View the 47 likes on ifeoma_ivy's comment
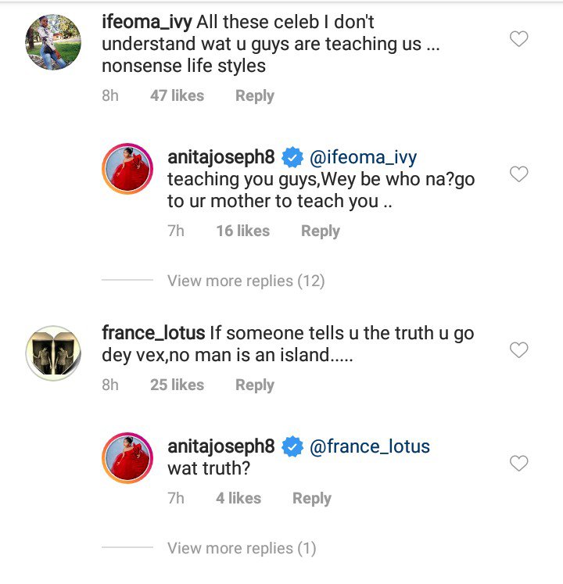This screenshot has height=584, width=563. [177, 96]
